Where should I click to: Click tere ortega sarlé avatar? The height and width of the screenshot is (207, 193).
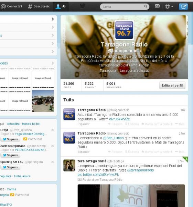tap(69, 165)
